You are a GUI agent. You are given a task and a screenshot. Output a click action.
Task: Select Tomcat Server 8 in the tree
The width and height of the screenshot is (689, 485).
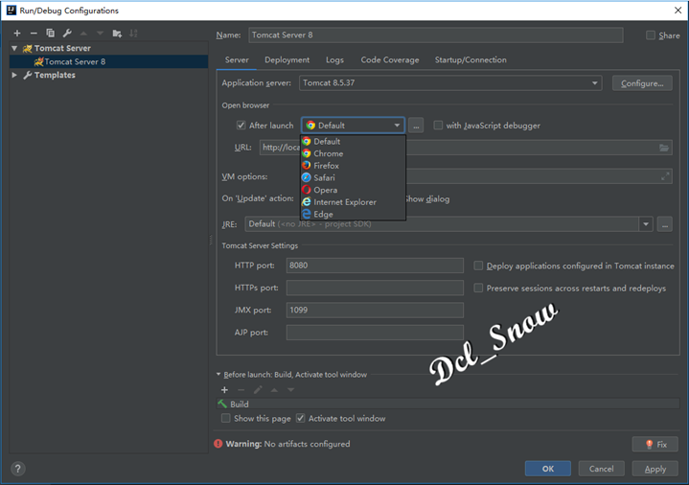(109, 61)
